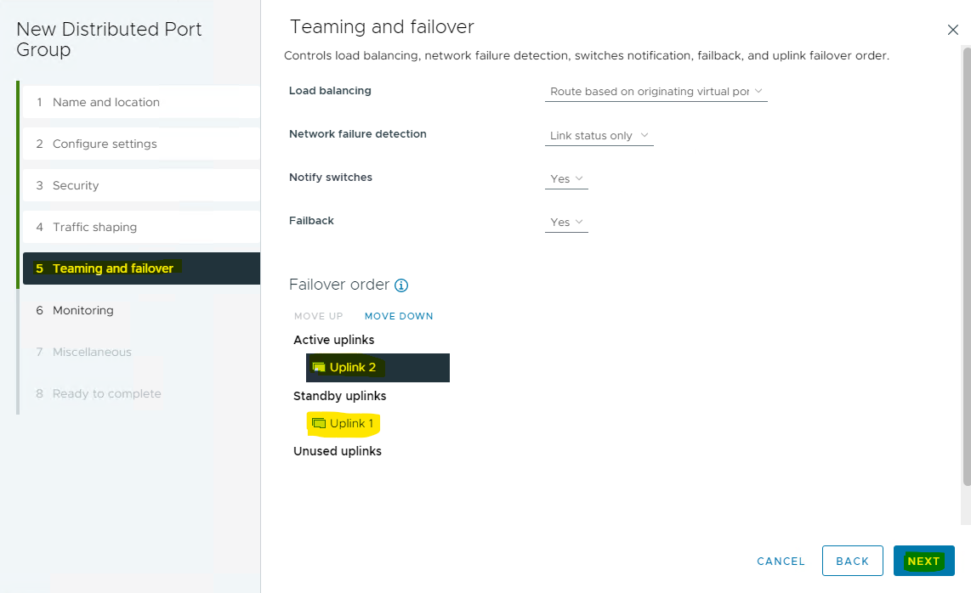Image resolution: width=971 pixels, height=593 pixels.
Task: Select the Traffic shaping step
Action: (94, 227)
